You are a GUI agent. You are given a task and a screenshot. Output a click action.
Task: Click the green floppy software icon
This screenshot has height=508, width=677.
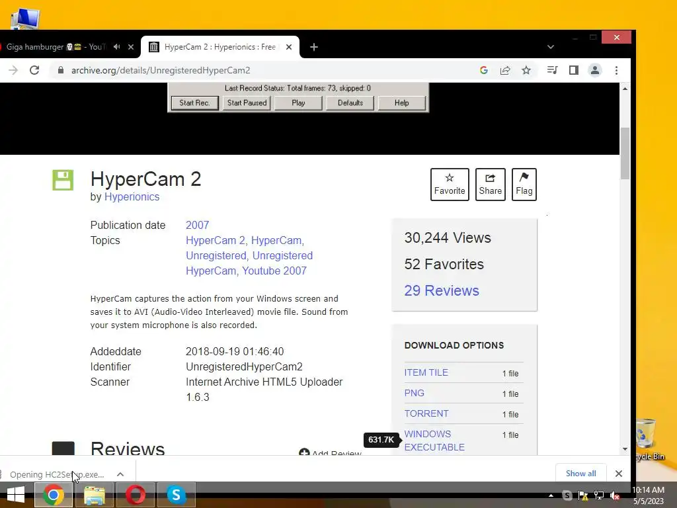click(63, 180)
